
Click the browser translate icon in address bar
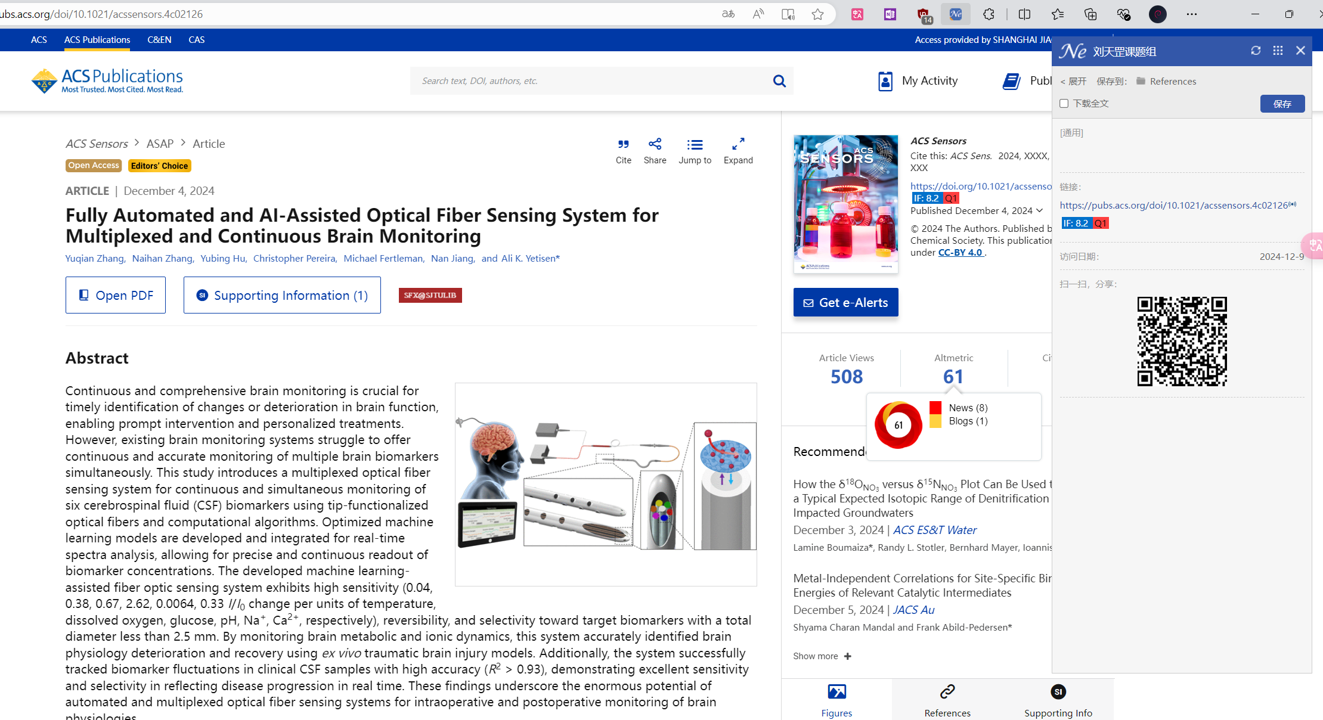click(x=728, y=14)
